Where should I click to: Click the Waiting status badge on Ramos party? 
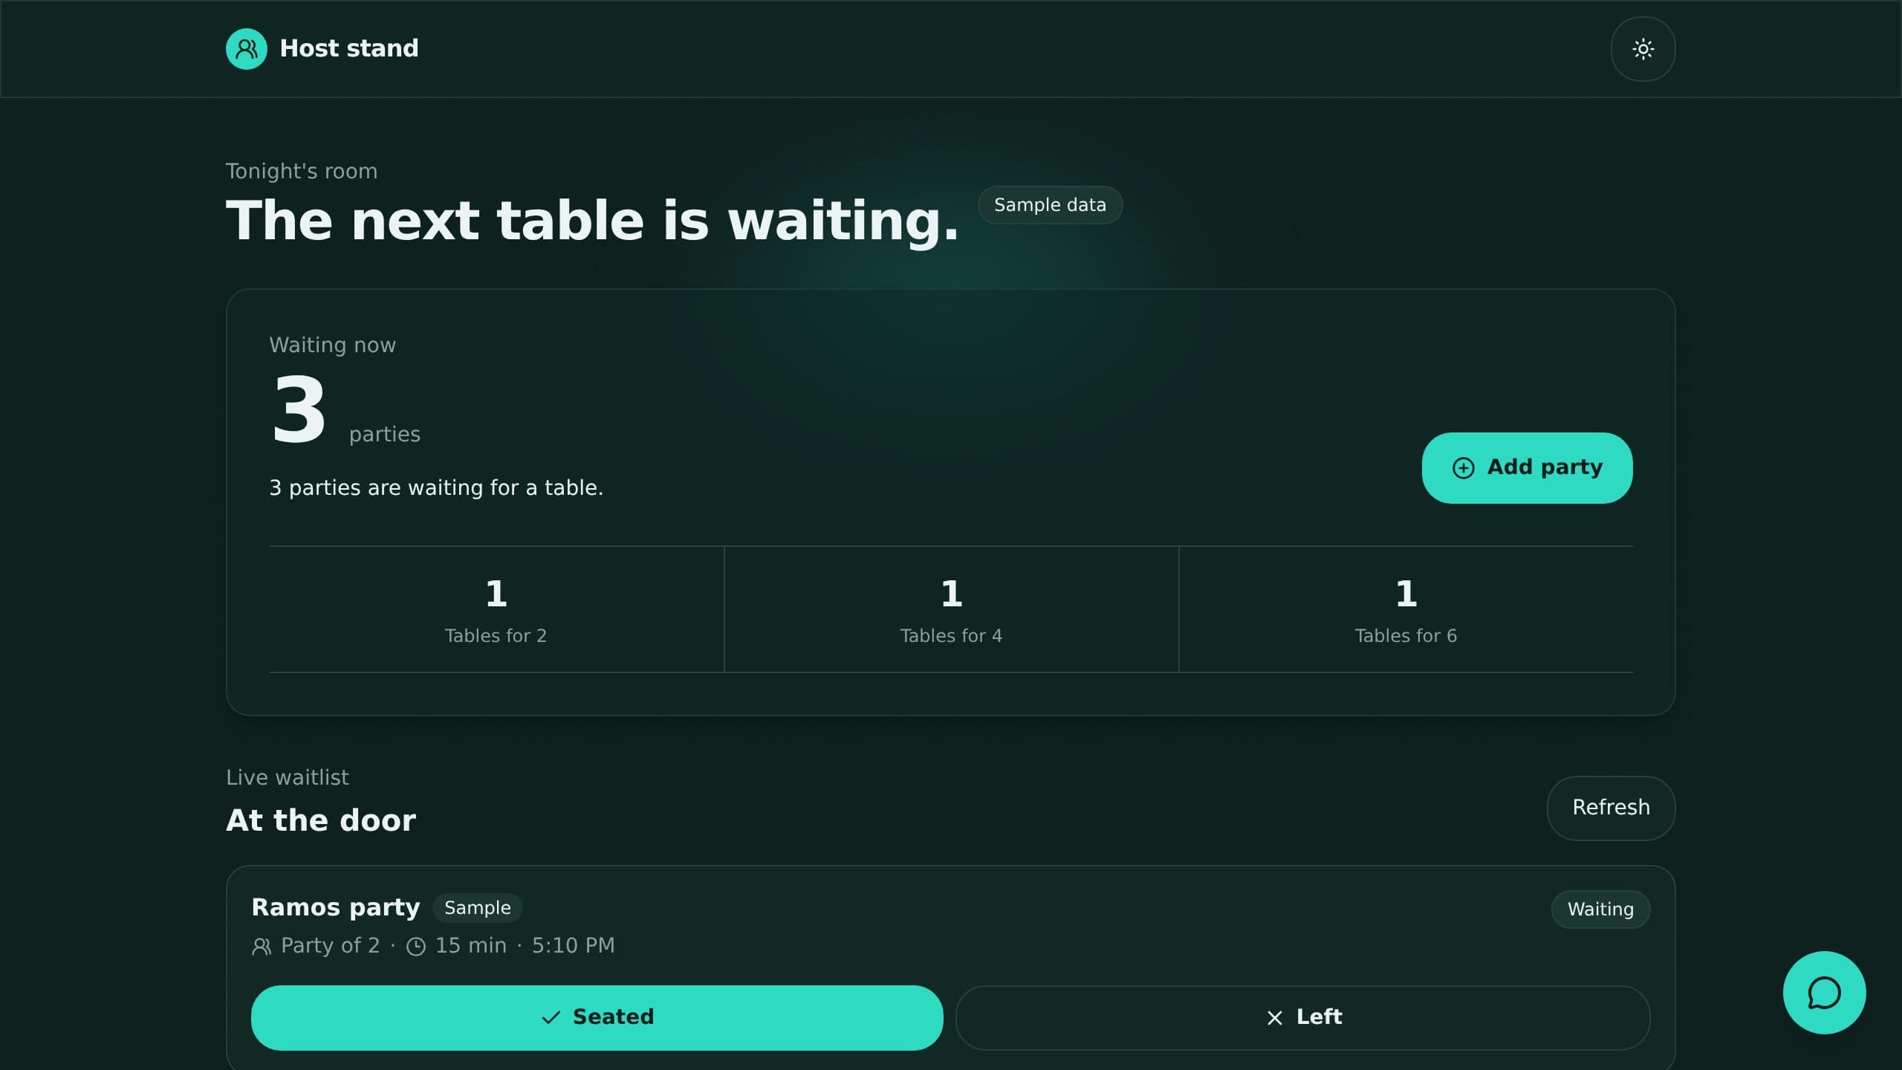point(1600,909)
